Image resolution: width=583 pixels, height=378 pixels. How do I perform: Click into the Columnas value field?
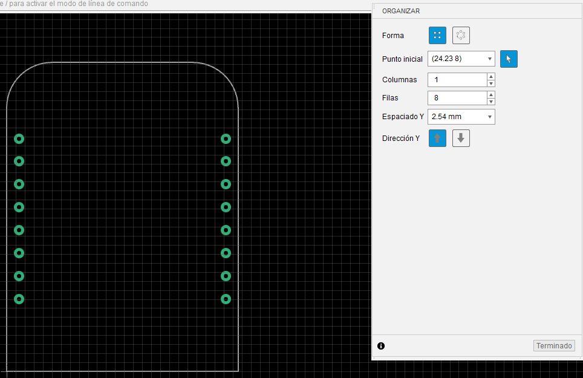(x=457, y=80)
